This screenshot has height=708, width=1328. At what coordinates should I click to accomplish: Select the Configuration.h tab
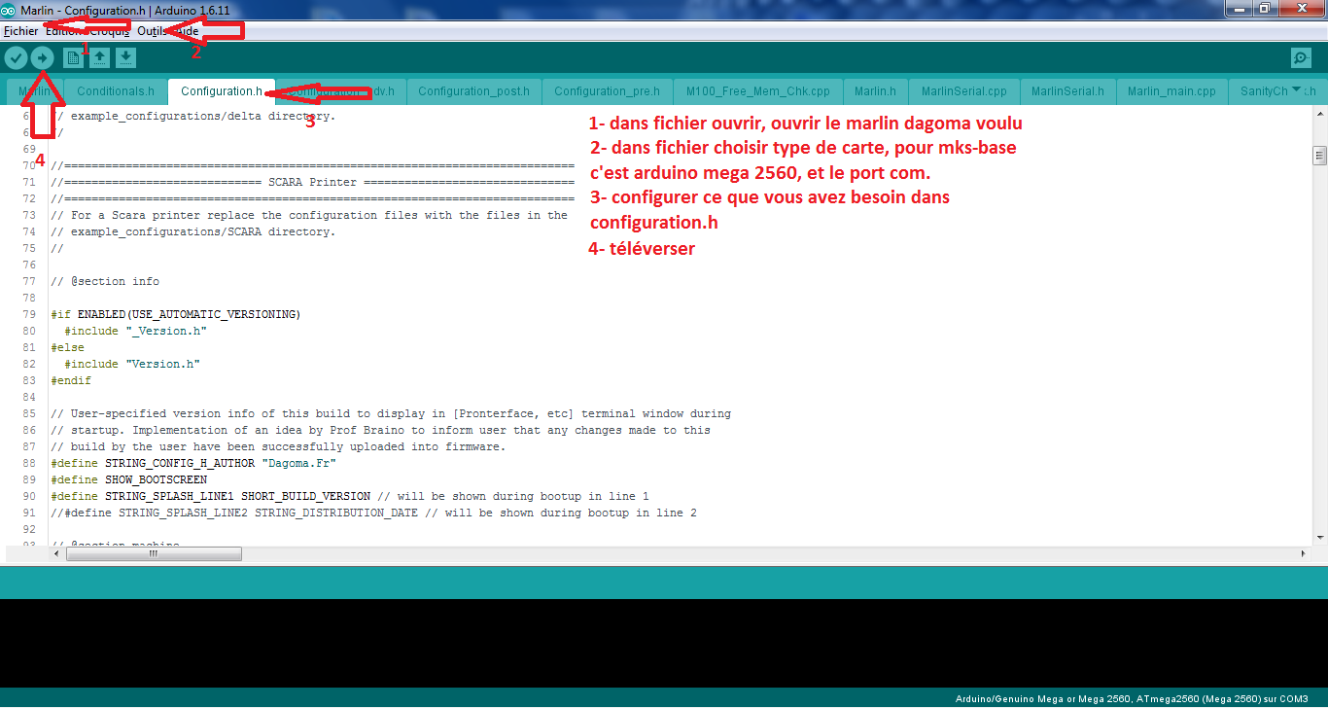[222, 91]
